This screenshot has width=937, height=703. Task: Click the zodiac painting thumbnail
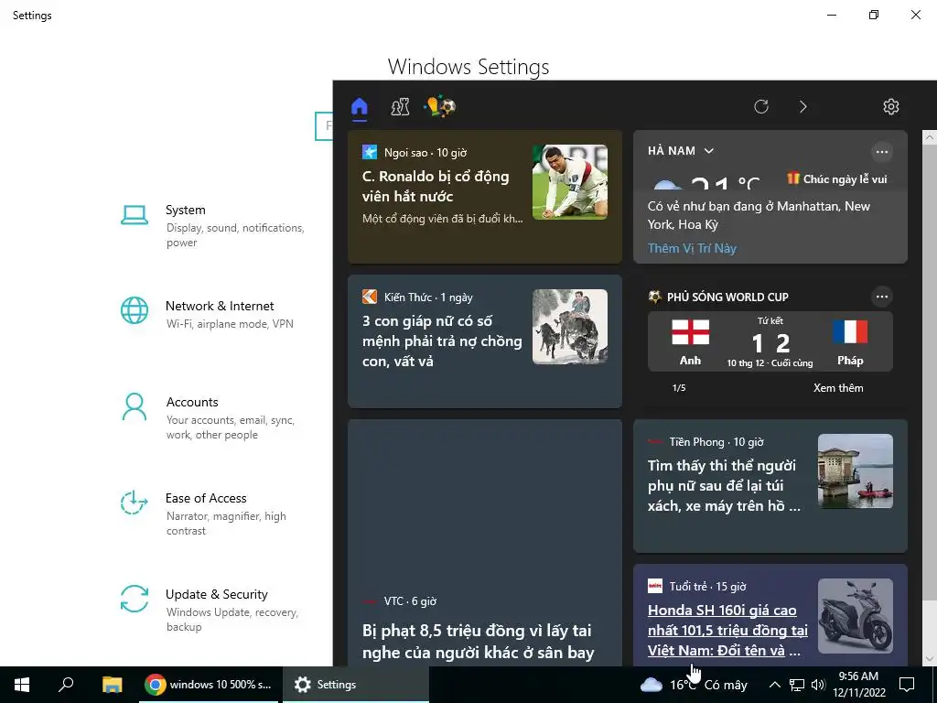click(x=569, y=327)
